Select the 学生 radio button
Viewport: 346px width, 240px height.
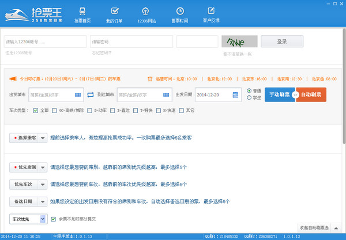pyautogui.click(x=249, y=97)
